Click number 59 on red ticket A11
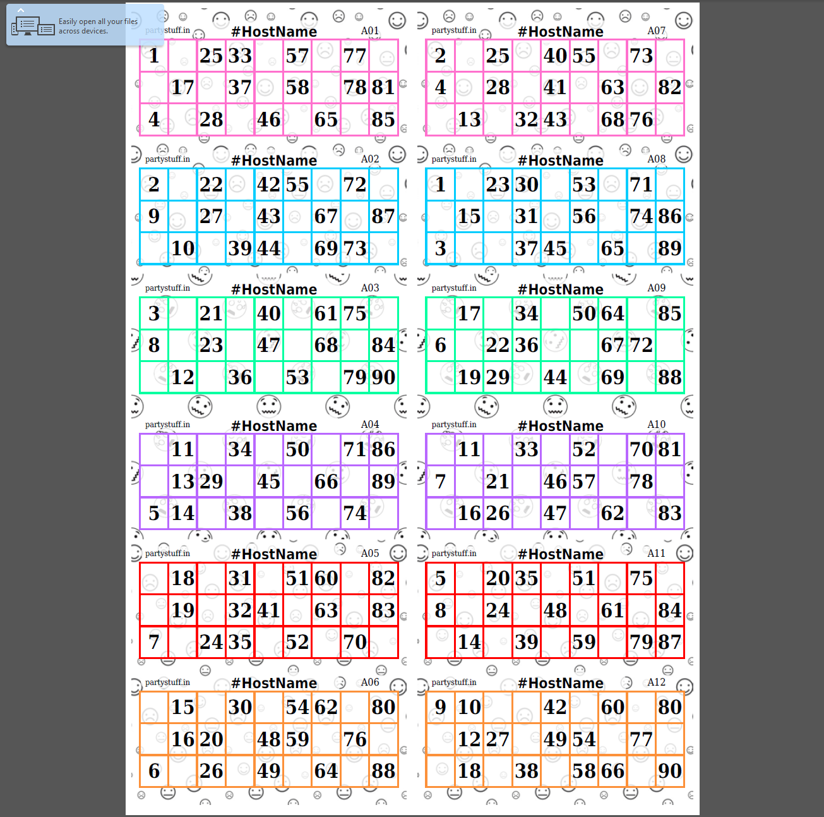 tap(583, 642)
